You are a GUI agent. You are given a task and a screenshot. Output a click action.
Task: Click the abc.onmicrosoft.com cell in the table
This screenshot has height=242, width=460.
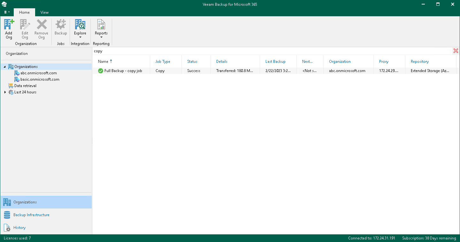(347, 71)
